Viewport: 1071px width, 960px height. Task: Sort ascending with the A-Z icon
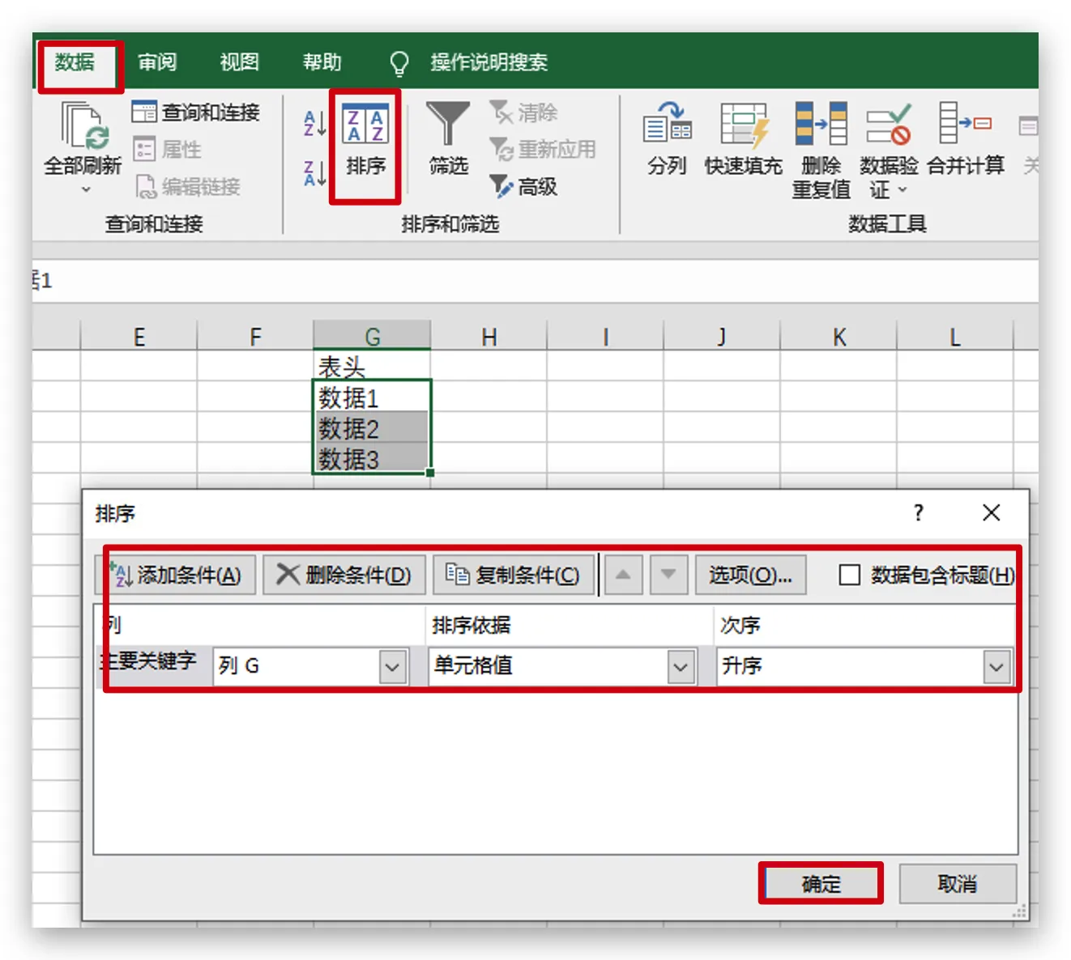click(x=314, y=124)
